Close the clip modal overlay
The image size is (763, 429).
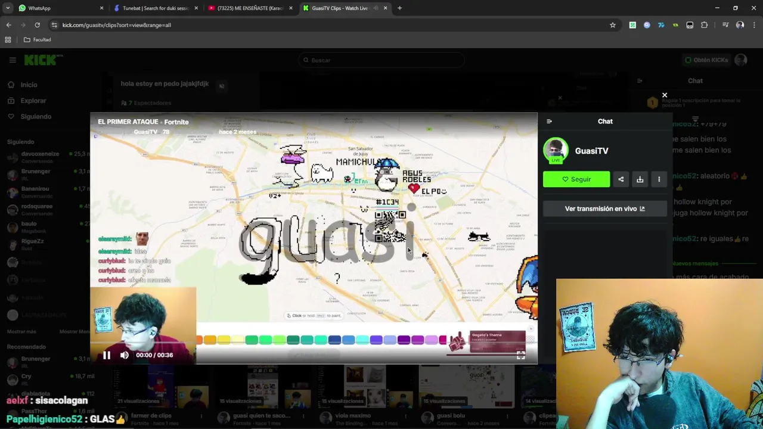665,95
